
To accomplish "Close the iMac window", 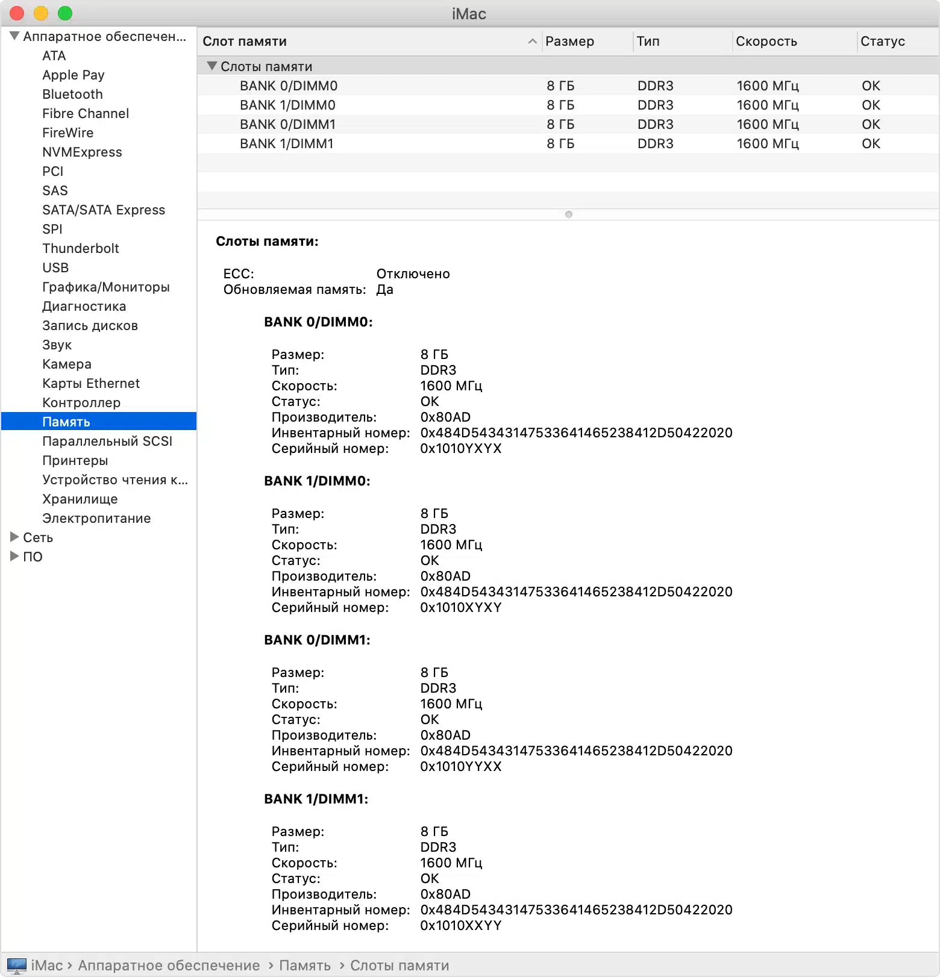I will tap(17, 13).
